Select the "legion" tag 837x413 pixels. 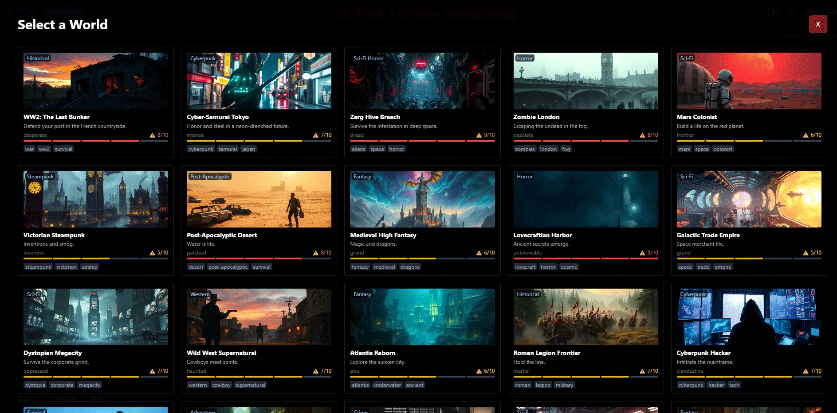[543, 385]
